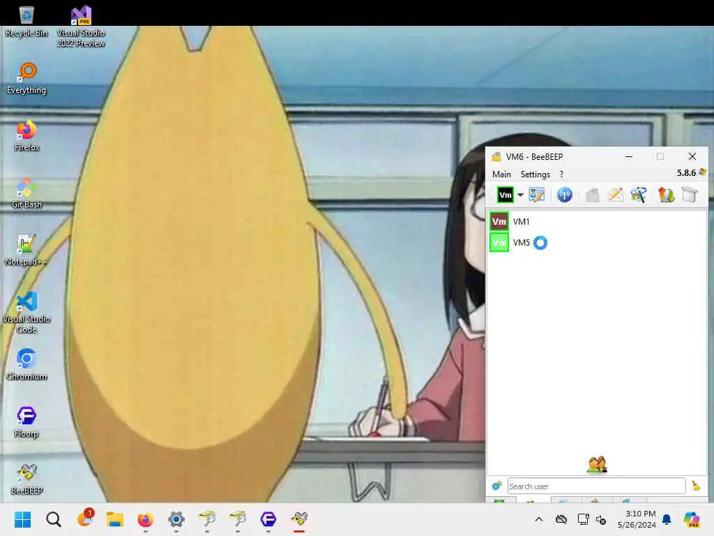This screenshot has width=714, height=536.
Task: Click the blue gear icon left of search
Action: click(496, 486)
